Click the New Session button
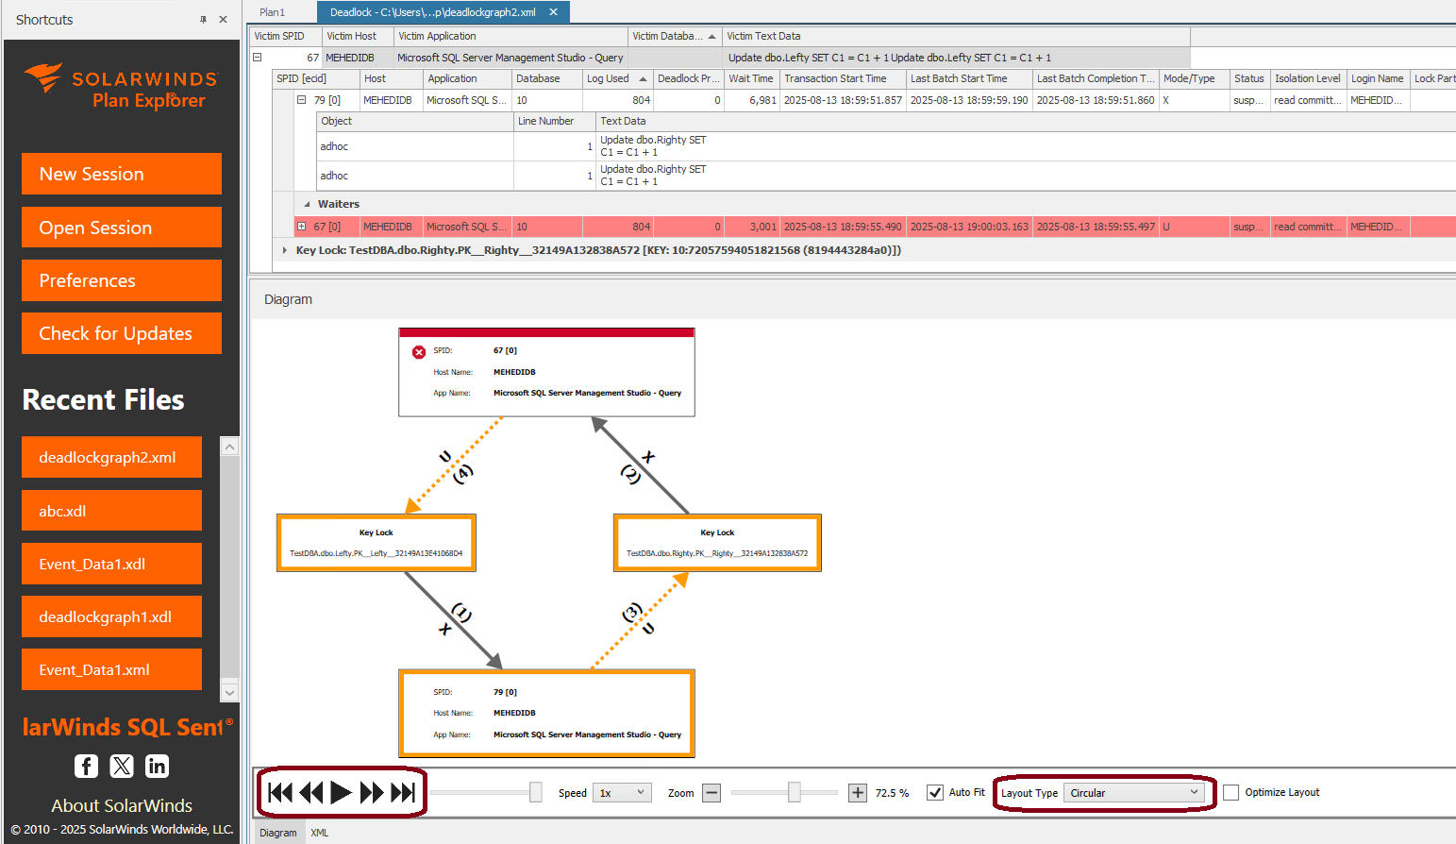The width and height of the screenshot is (1456, 844). [x=122, y=174]
